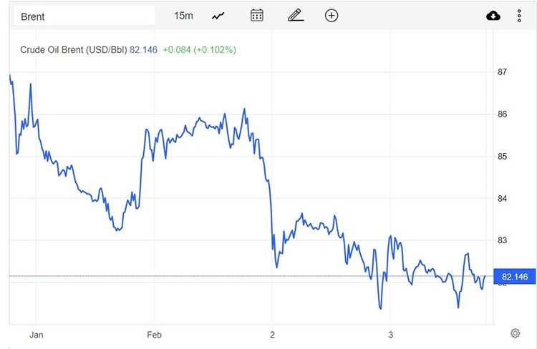Click the green +0.084 (+0.102%) change text
This screenshot has width=537, height=349.
pos(199,50)
